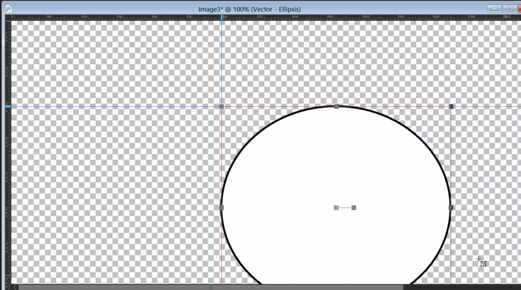Click the Image3 title bar text

point(250,9)
